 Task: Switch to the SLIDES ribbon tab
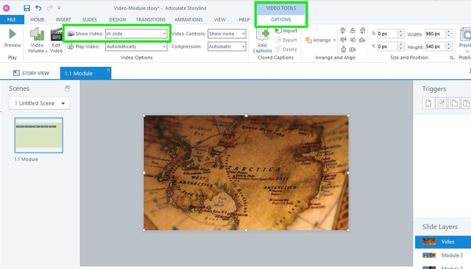pos(90,19)
